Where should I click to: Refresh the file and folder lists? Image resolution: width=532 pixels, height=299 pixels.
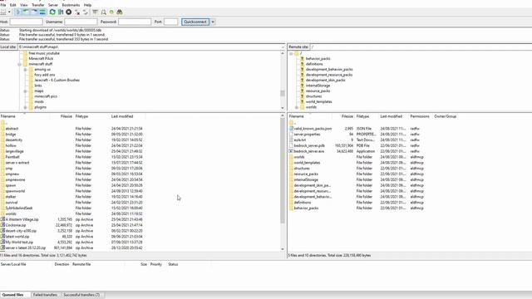point(52,12)
